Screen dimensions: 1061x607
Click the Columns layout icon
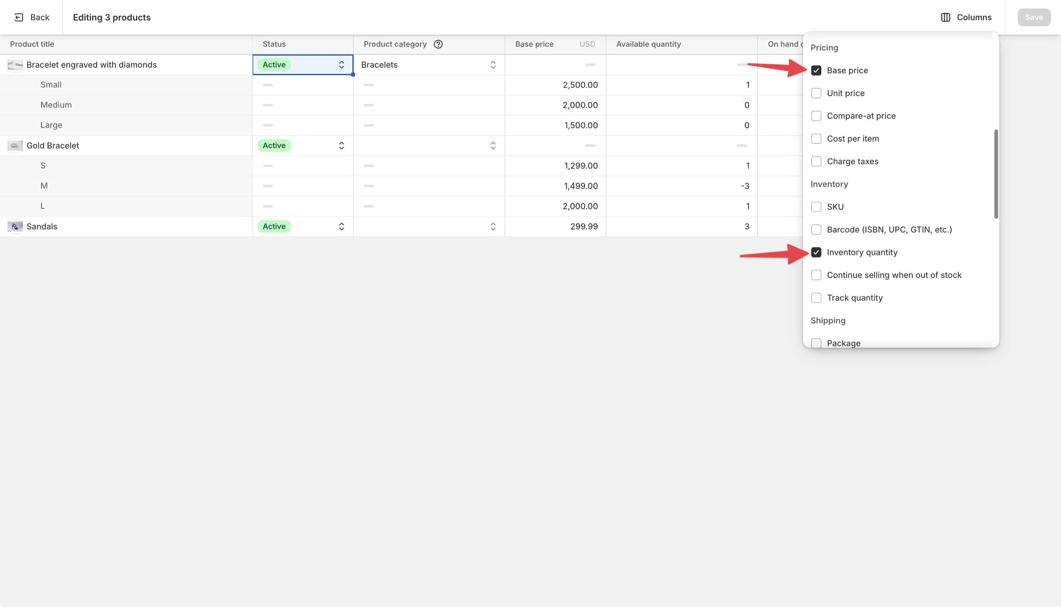(945, 17)
